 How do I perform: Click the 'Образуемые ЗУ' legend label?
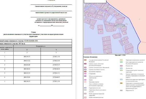point(130,90)
